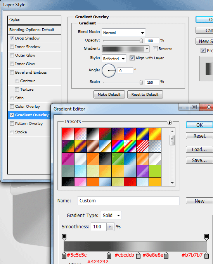213x264 pixels.
Task: Enable the Pattern Overlay checkbox
Action: tap(12, 123)
